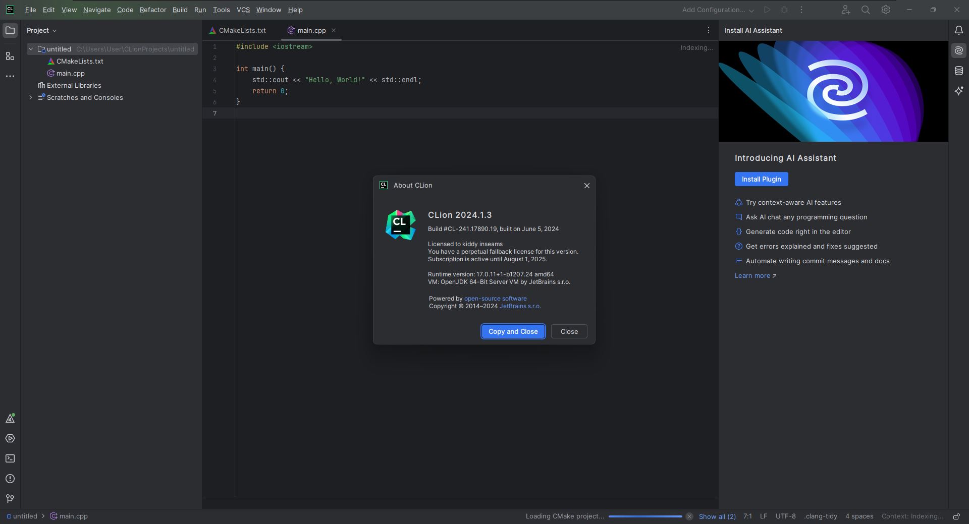The height and width of the screenshot is (524, 969).
Task: Open the Refactor menu
Action: coord(152,10)
